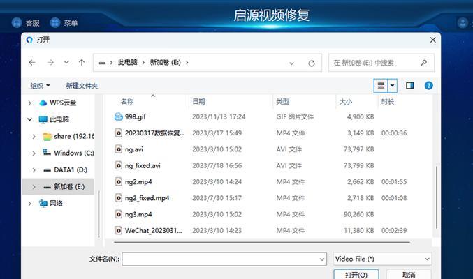
Task: Click the 90,260 KB size cell
Action: coord(358,214)
